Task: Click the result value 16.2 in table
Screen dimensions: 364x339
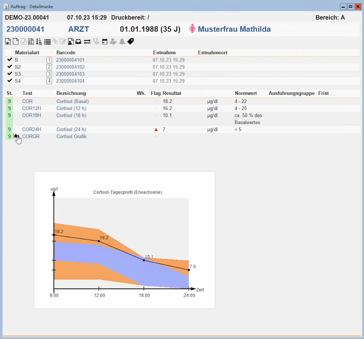Action: point(167,108)
